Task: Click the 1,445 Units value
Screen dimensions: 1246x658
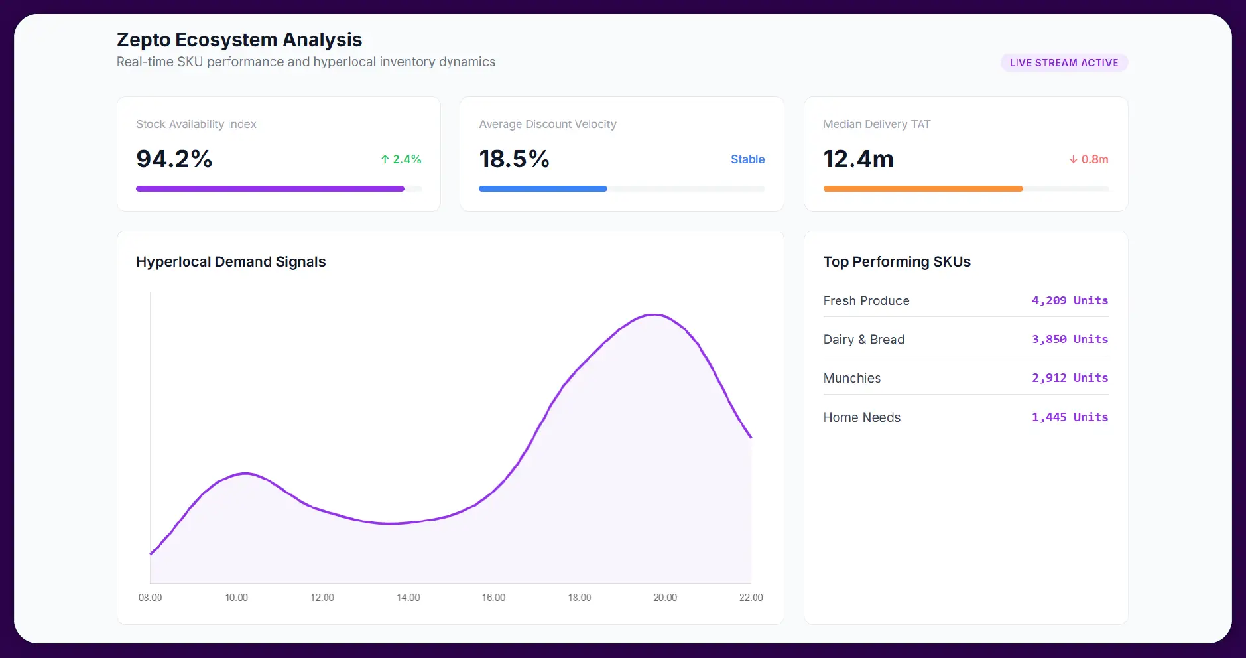Action: (x=1069, y=417)
